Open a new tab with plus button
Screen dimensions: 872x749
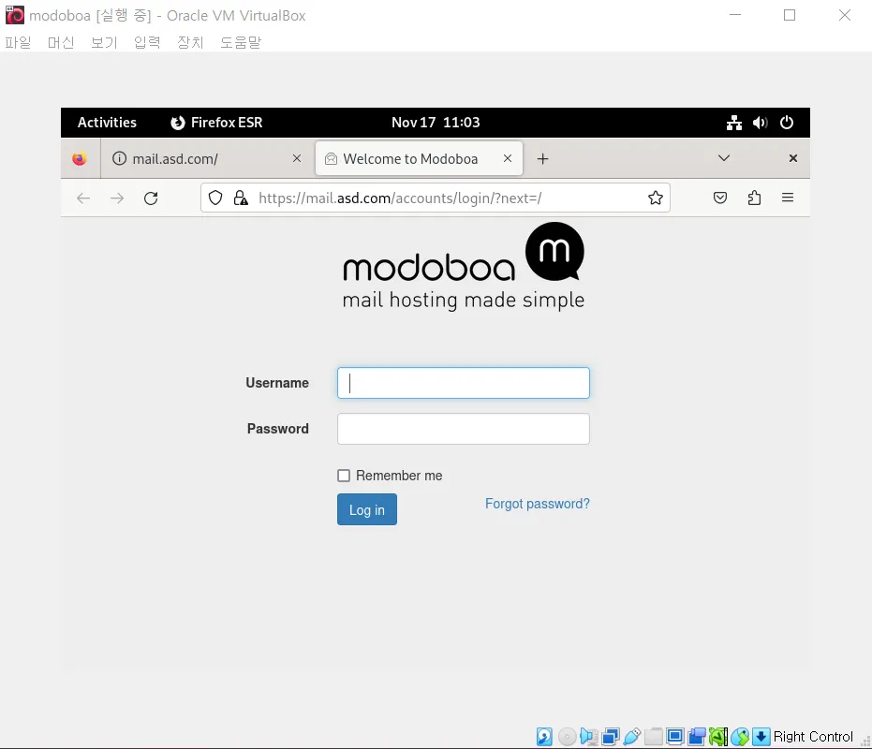click(x=543, y=159)
